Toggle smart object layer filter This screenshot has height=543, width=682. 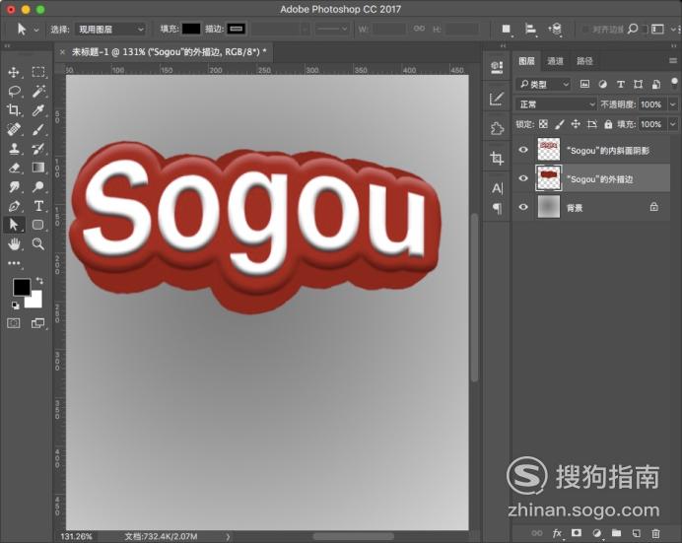pos(656,84)
